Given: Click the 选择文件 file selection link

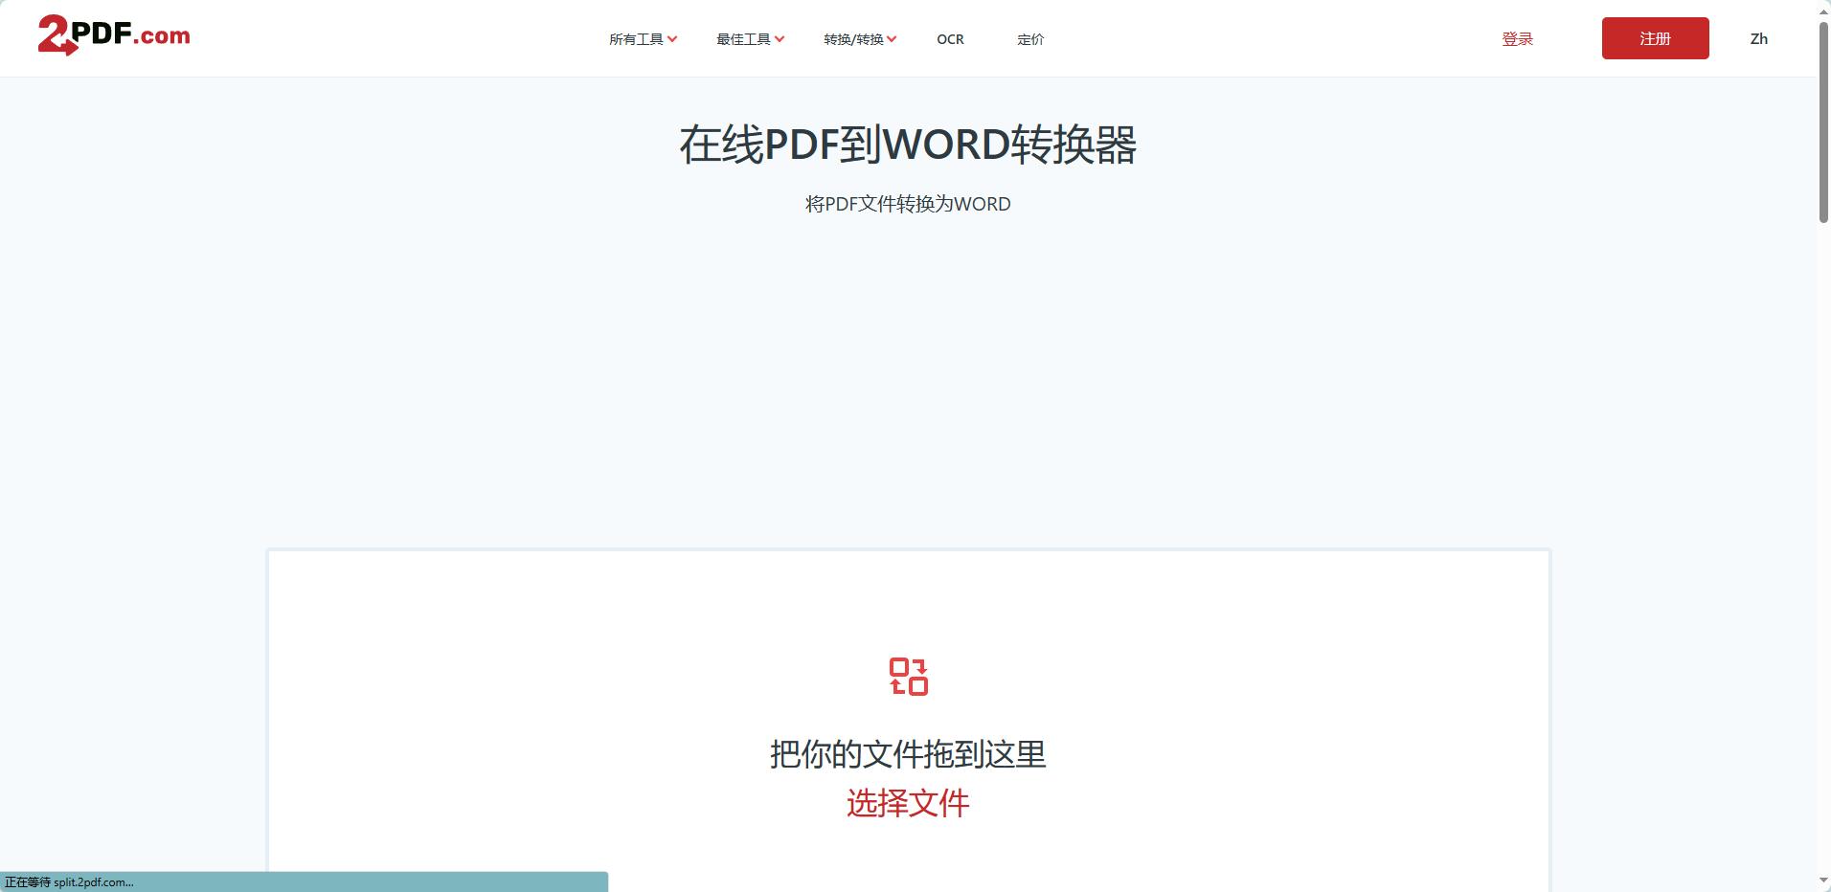Looking at the screenshot, I should pos(908,805).
